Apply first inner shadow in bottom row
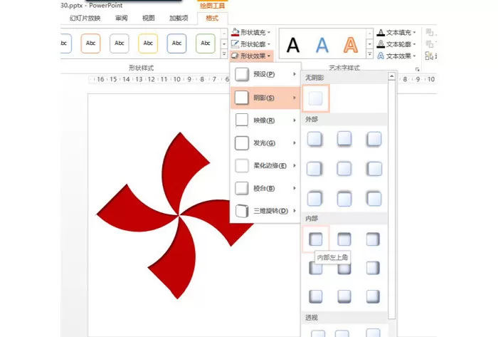 (x=316, y=296)
